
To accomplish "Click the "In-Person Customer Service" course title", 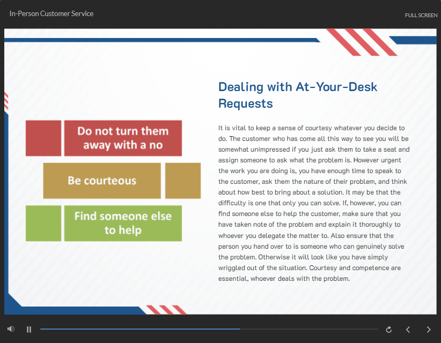I will tap(52, 13).
